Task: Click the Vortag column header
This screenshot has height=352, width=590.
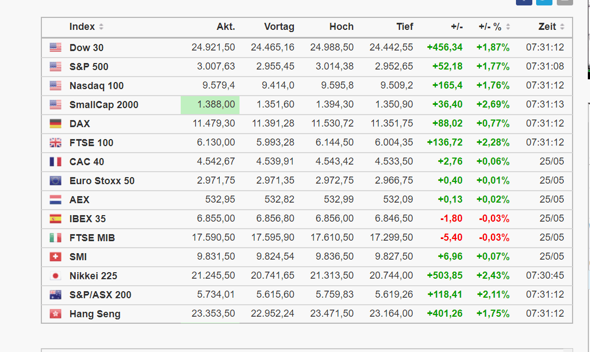Action: tap(279, 27)
